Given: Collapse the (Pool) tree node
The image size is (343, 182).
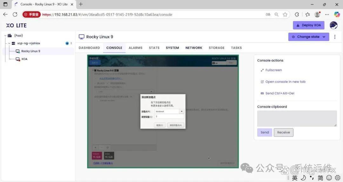Looking at the screenshot, I should click(x=5, y=36).
